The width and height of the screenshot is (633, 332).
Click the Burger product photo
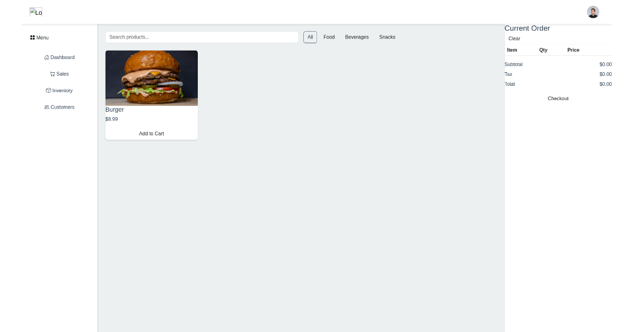click(151, 77)
